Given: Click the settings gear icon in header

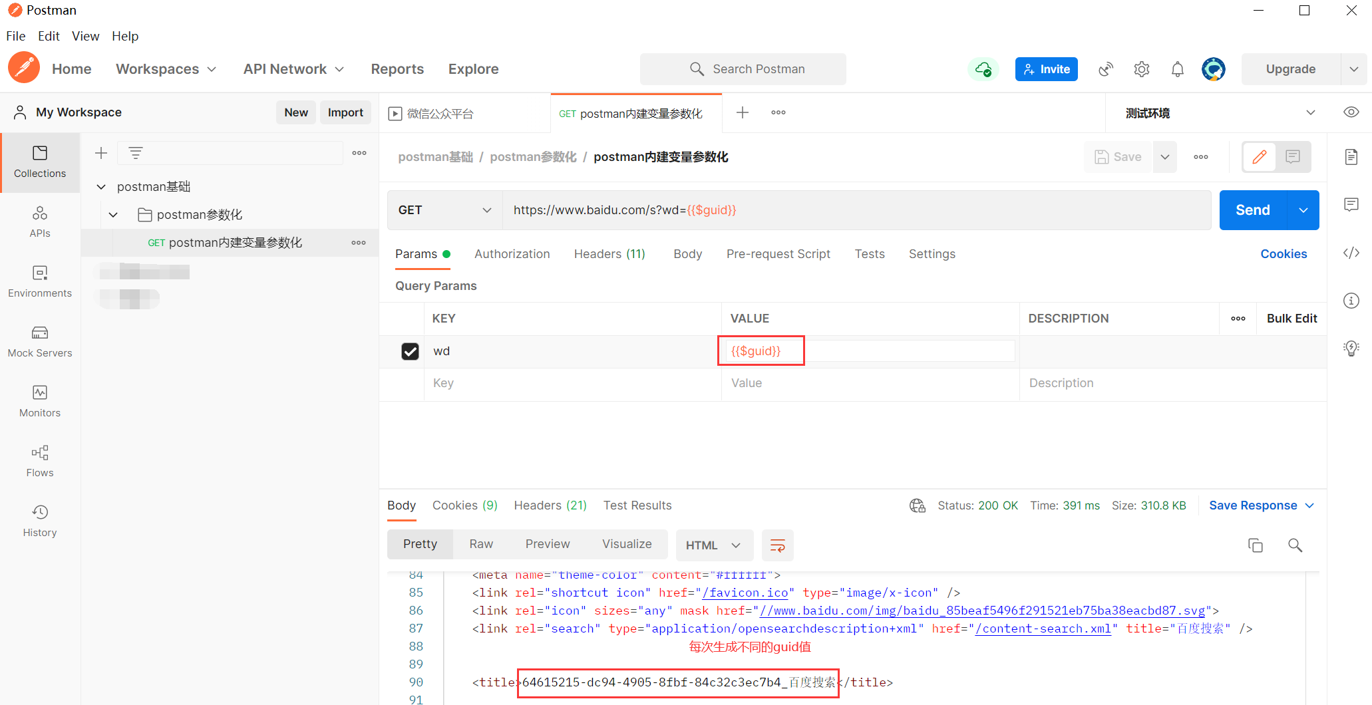Looking at the screenshot, I should coord(1142,69).
